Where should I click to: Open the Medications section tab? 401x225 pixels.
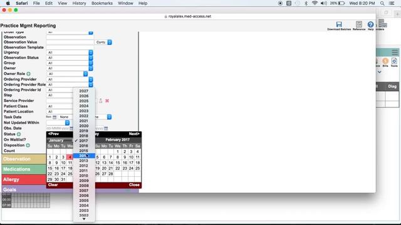point(24,169)
